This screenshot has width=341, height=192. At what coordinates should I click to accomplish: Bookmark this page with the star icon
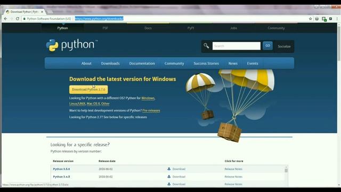pyautogui.click(x=310, y=19)
